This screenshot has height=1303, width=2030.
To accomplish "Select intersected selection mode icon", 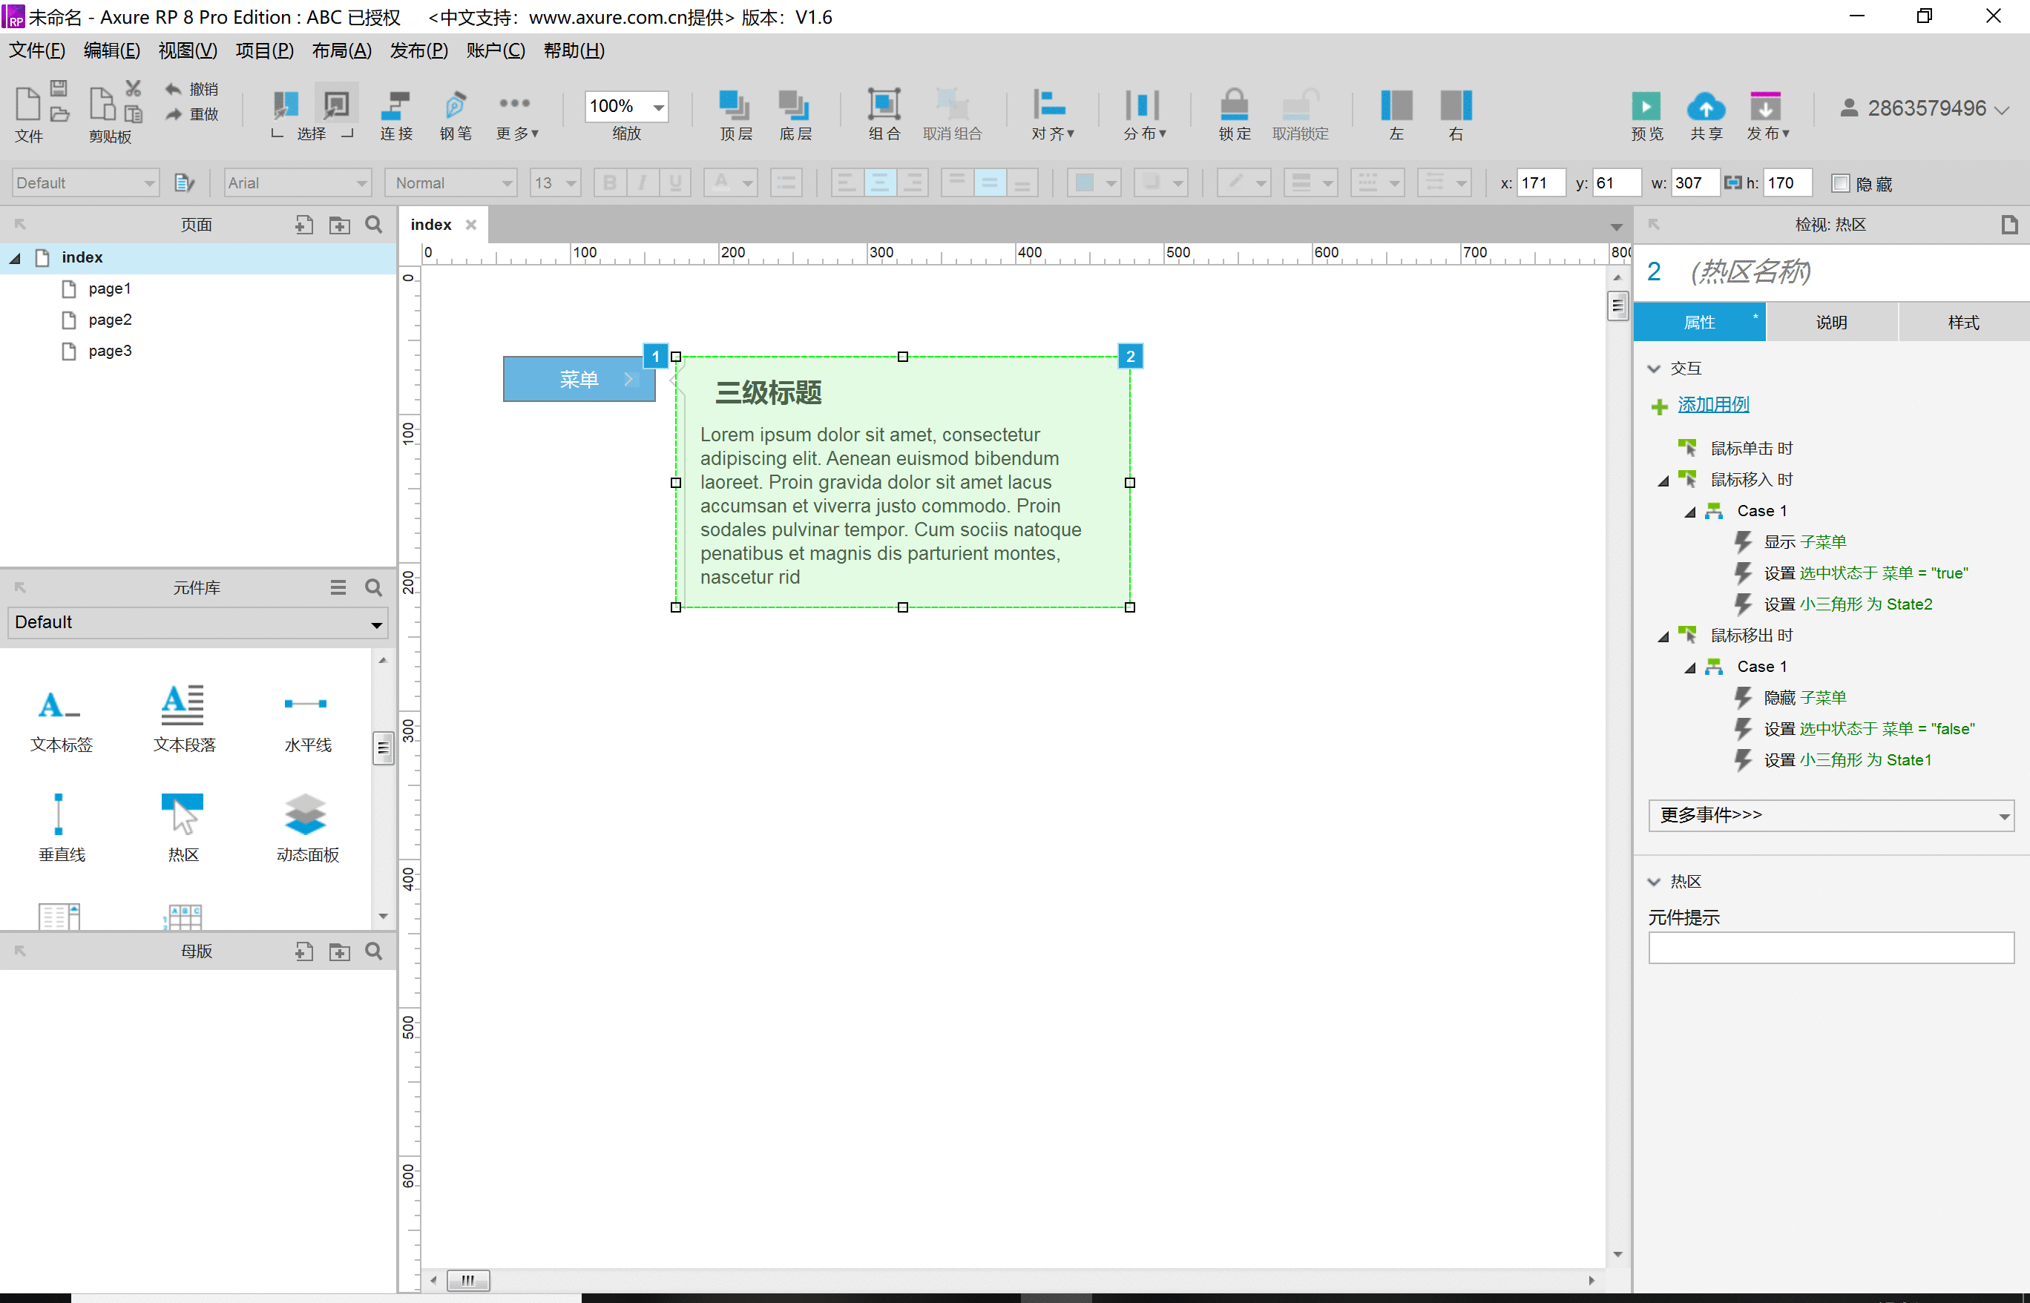I will point(286,105).
